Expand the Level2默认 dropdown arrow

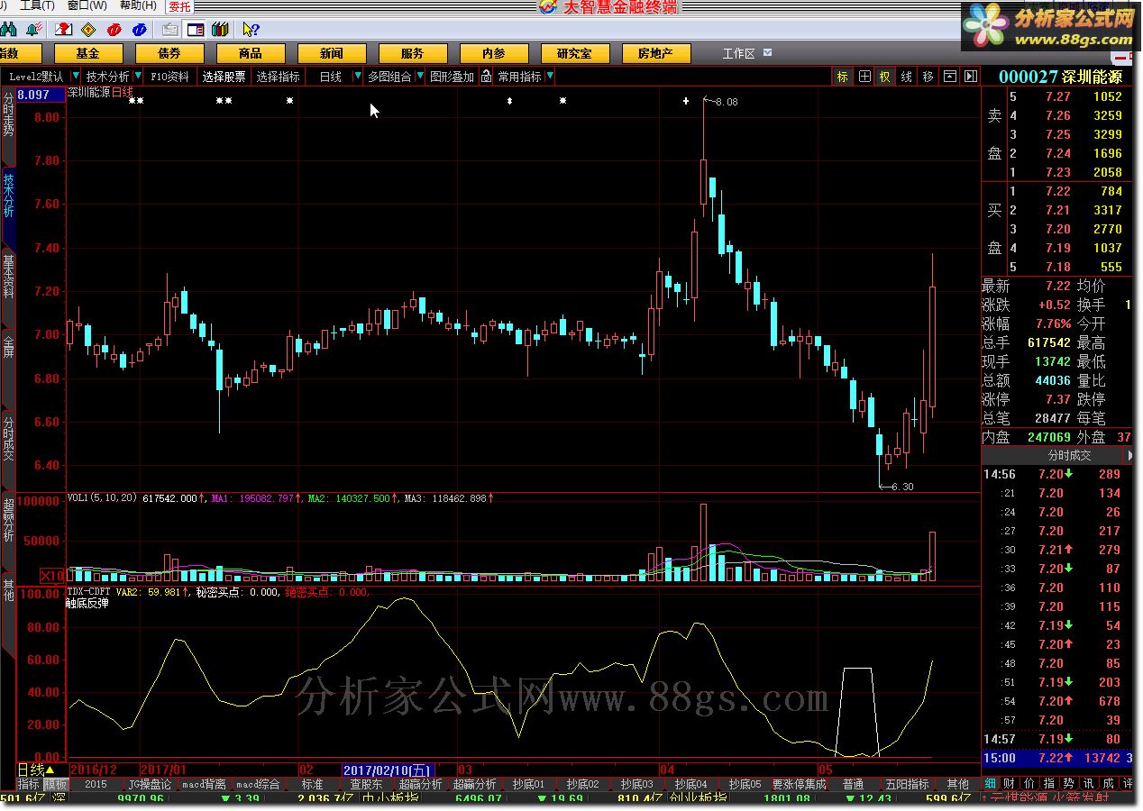pos(75,77)
